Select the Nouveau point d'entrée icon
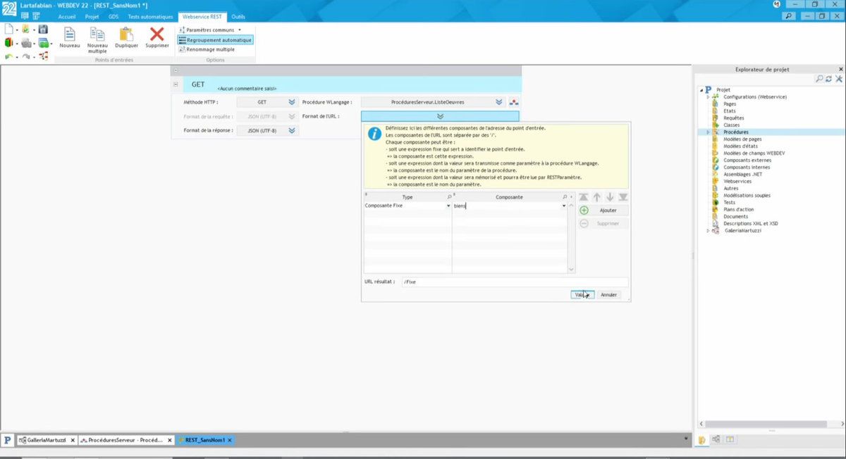 point(69,35)
